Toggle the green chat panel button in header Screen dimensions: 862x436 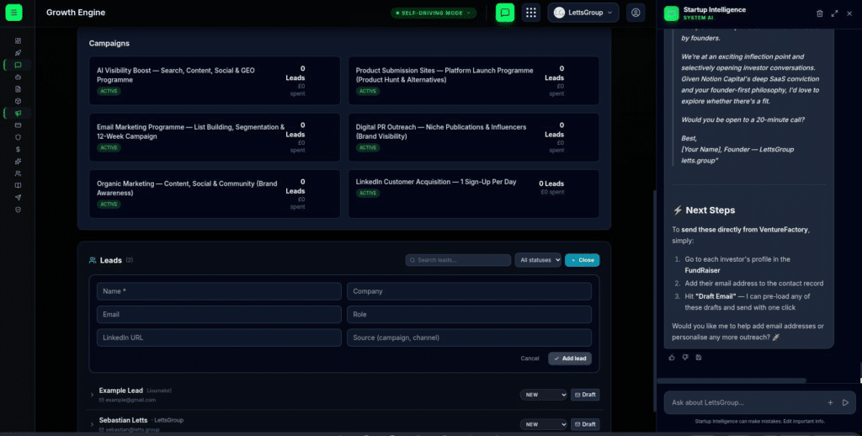(505, 13)
